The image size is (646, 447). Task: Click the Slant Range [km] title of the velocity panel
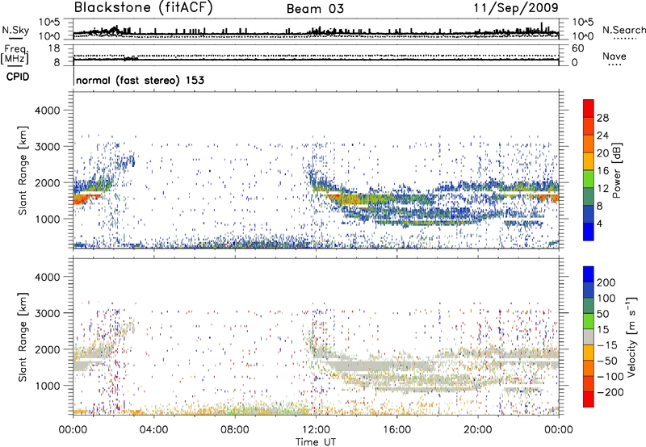pos(23,336)
